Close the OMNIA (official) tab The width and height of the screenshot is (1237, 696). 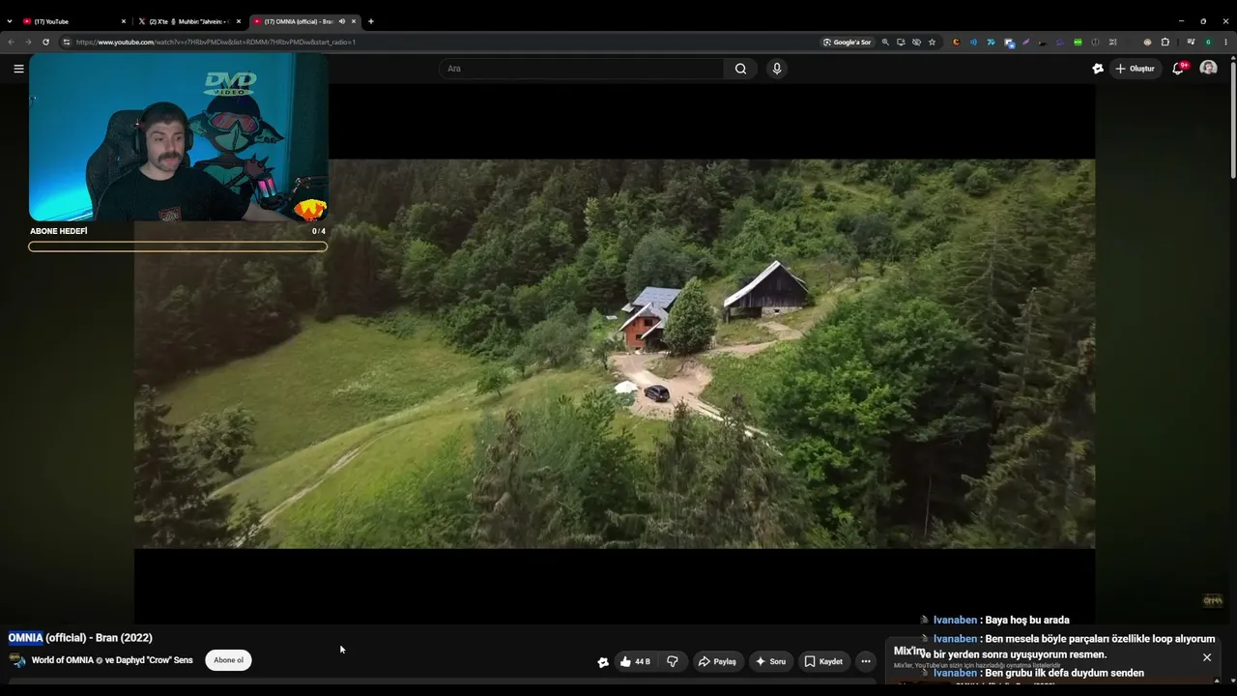click(x=354, y=21)
